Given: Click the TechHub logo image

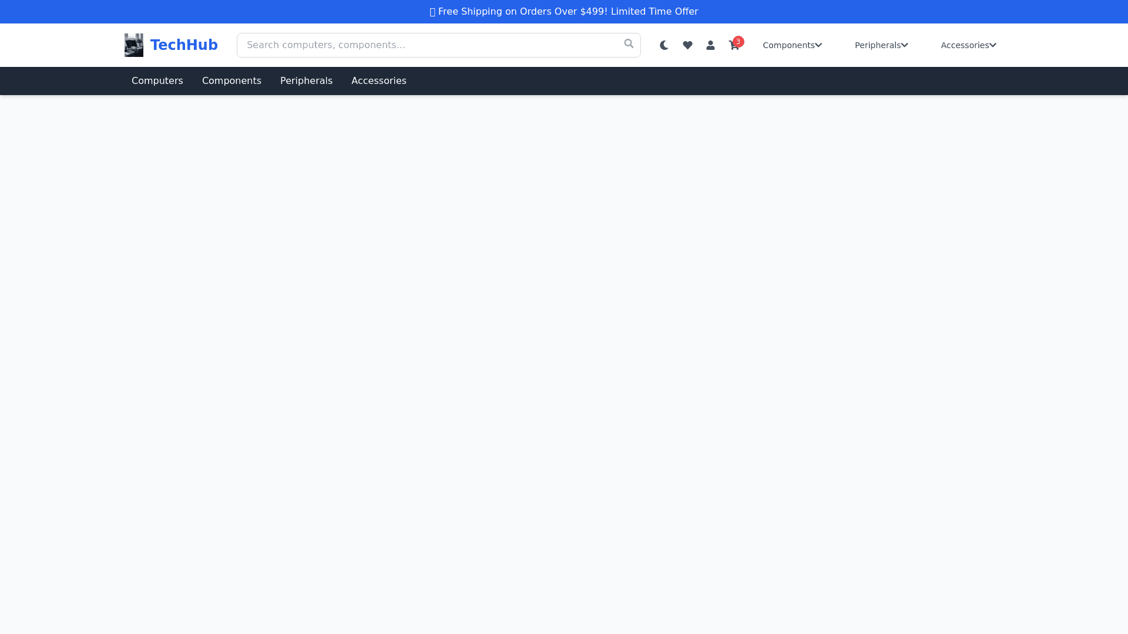Looking at the screenshot, I should pos(134,45).
